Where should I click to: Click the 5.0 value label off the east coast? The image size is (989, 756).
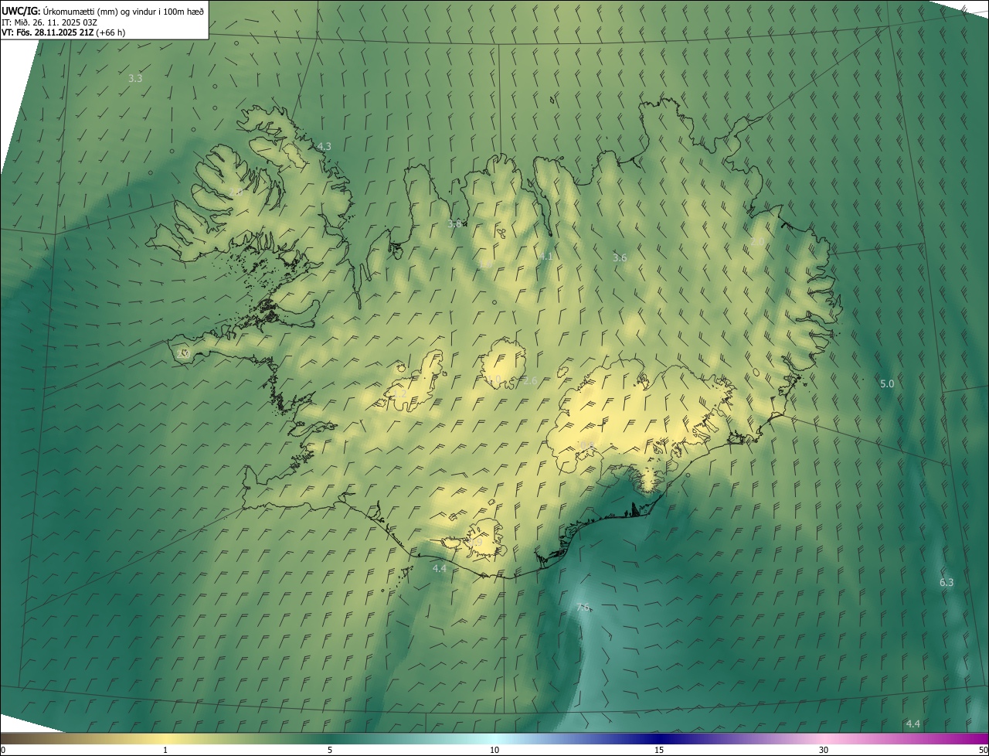(x=887, y=383)
